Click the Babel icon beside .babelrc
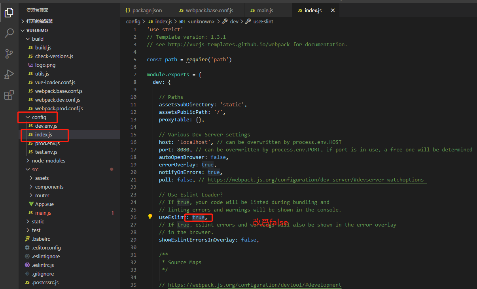The image size is (477, 289). click(x=27, y=239)
